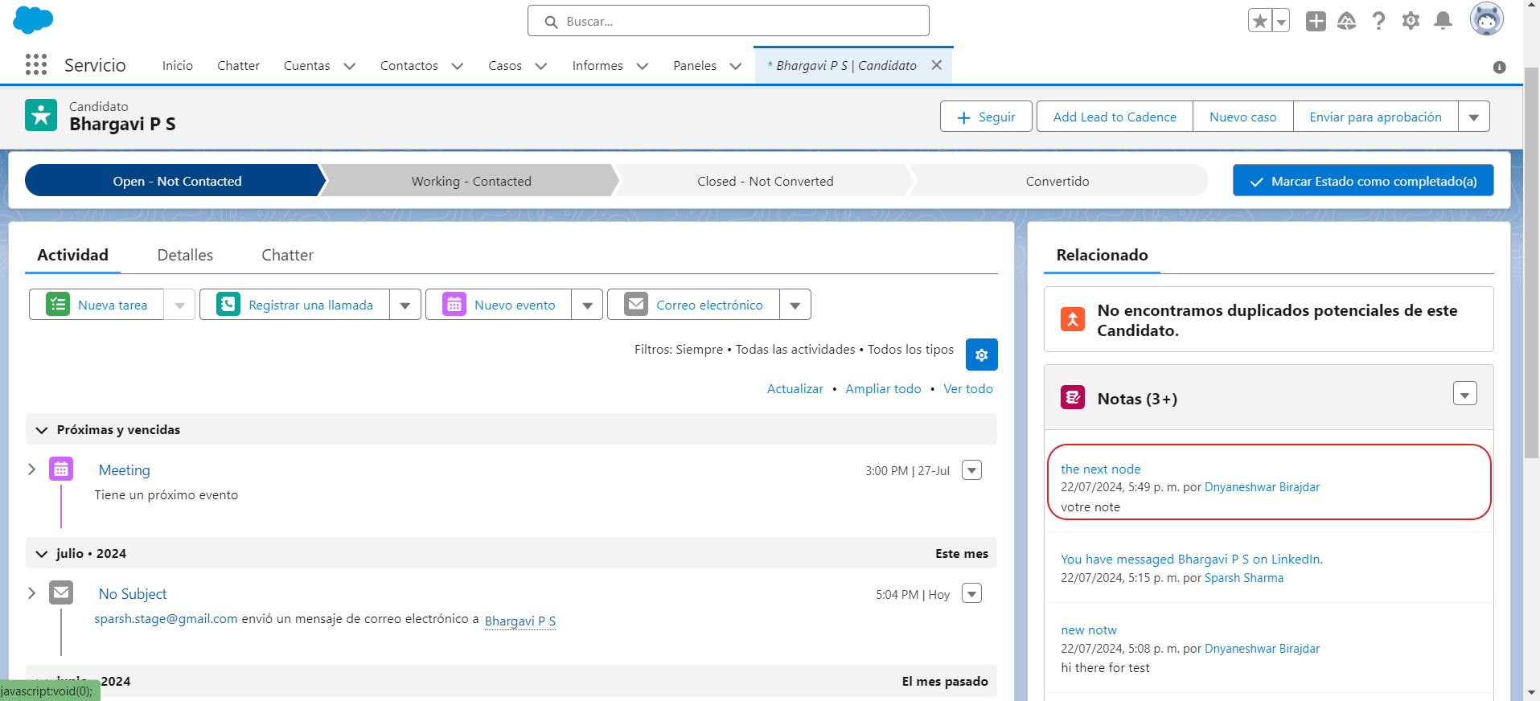Click Add Lead to Cadence button

[1115, 117]
